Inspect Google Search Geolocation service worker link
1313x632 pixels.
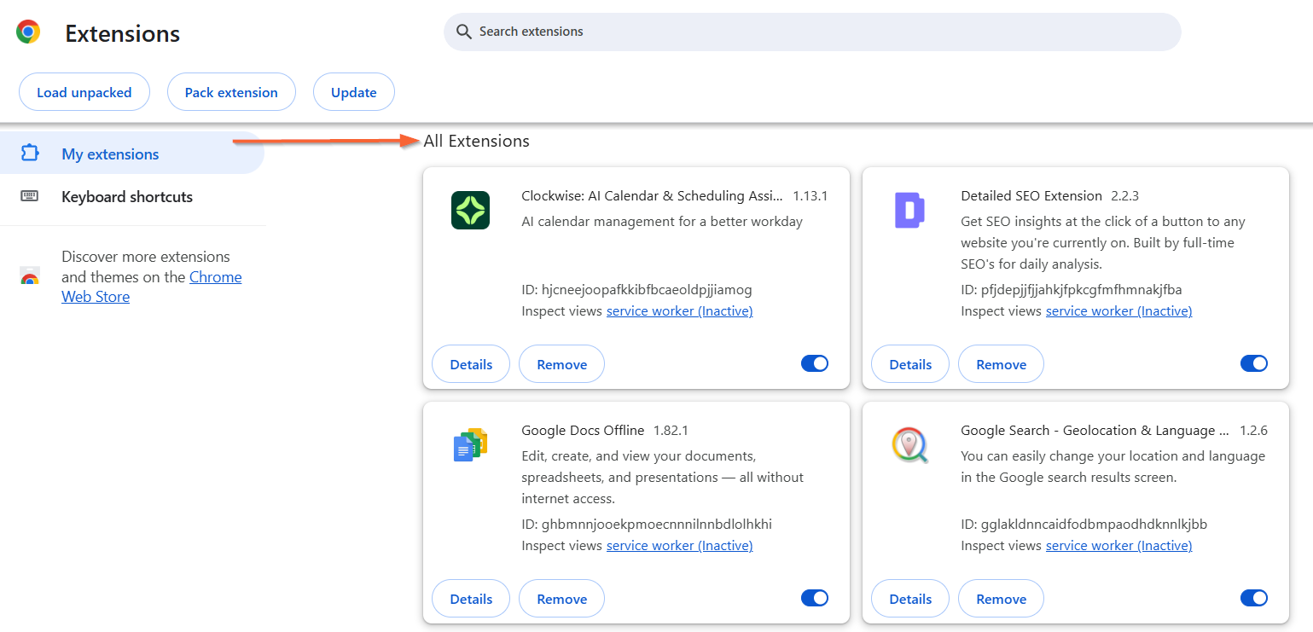pos(1118,546)
